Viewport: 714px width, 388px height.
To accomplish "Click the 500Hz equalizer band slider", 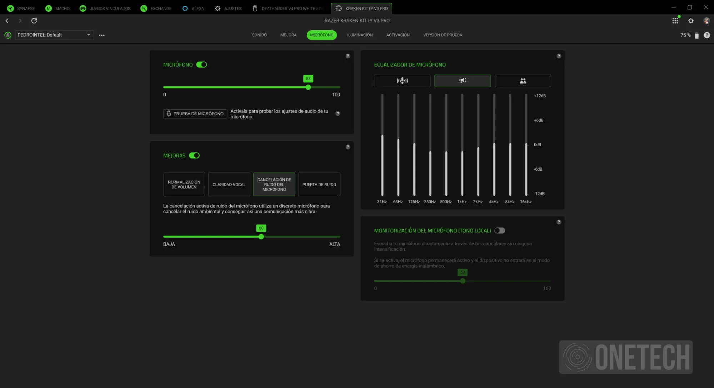I will 446,145.
